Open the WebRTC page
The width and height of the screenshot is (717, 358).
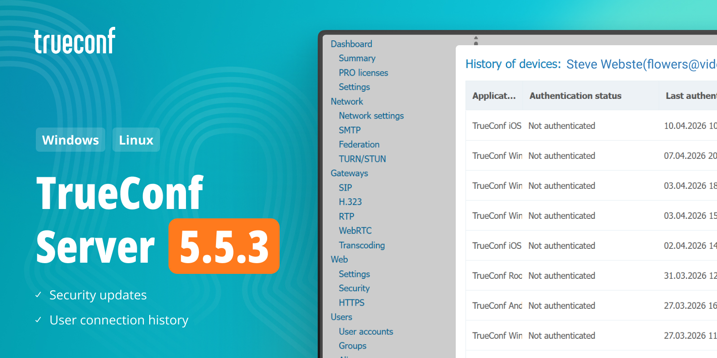tap(355, 231)
